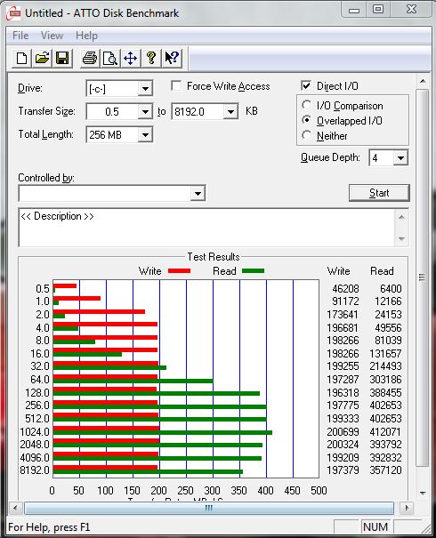Screen dimensions: 436x538
Task: Click the vertical scrollbar thumb
Action: 423,277
